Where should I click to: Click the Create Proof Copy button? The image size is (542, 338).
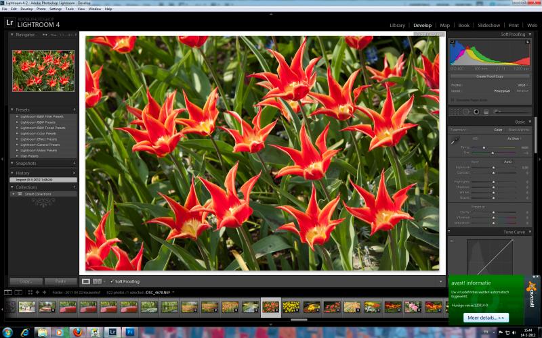coord(490,76)
